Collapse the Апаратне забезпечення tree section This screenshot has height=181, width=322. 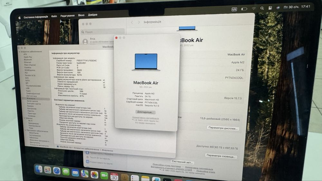pos(20,52)
